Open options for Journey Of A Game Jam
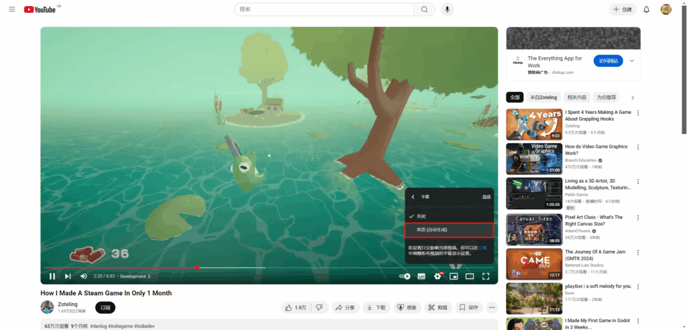Viewport: 687px width, 330px height. tap(638, 252)
